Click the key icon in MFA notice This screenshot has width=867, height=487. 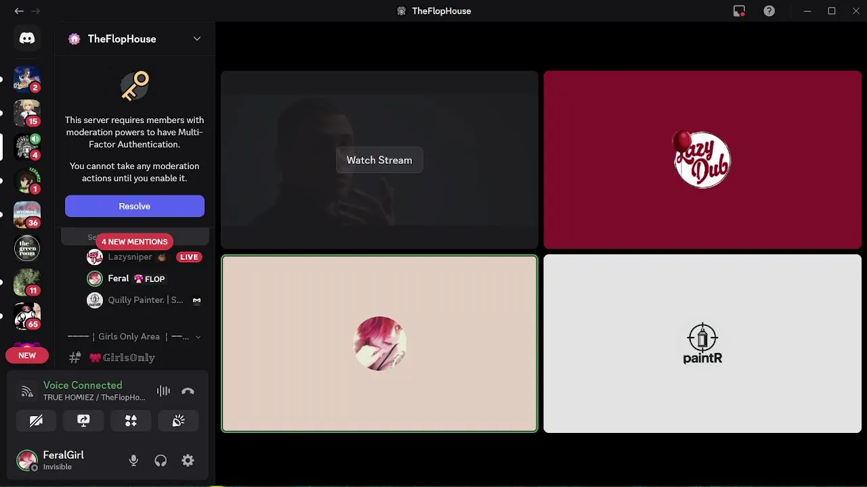point(135,86)
